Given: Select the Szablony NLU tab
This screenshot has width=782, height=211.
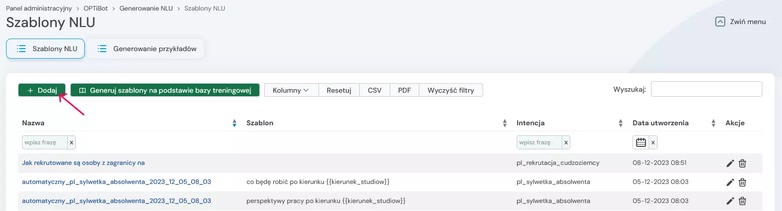Looking at the screenshot, I should [x=45, y=49].
